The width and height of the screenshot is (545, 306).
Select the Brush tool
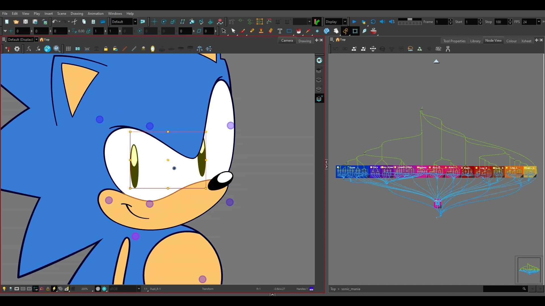[x=243, y=31]
